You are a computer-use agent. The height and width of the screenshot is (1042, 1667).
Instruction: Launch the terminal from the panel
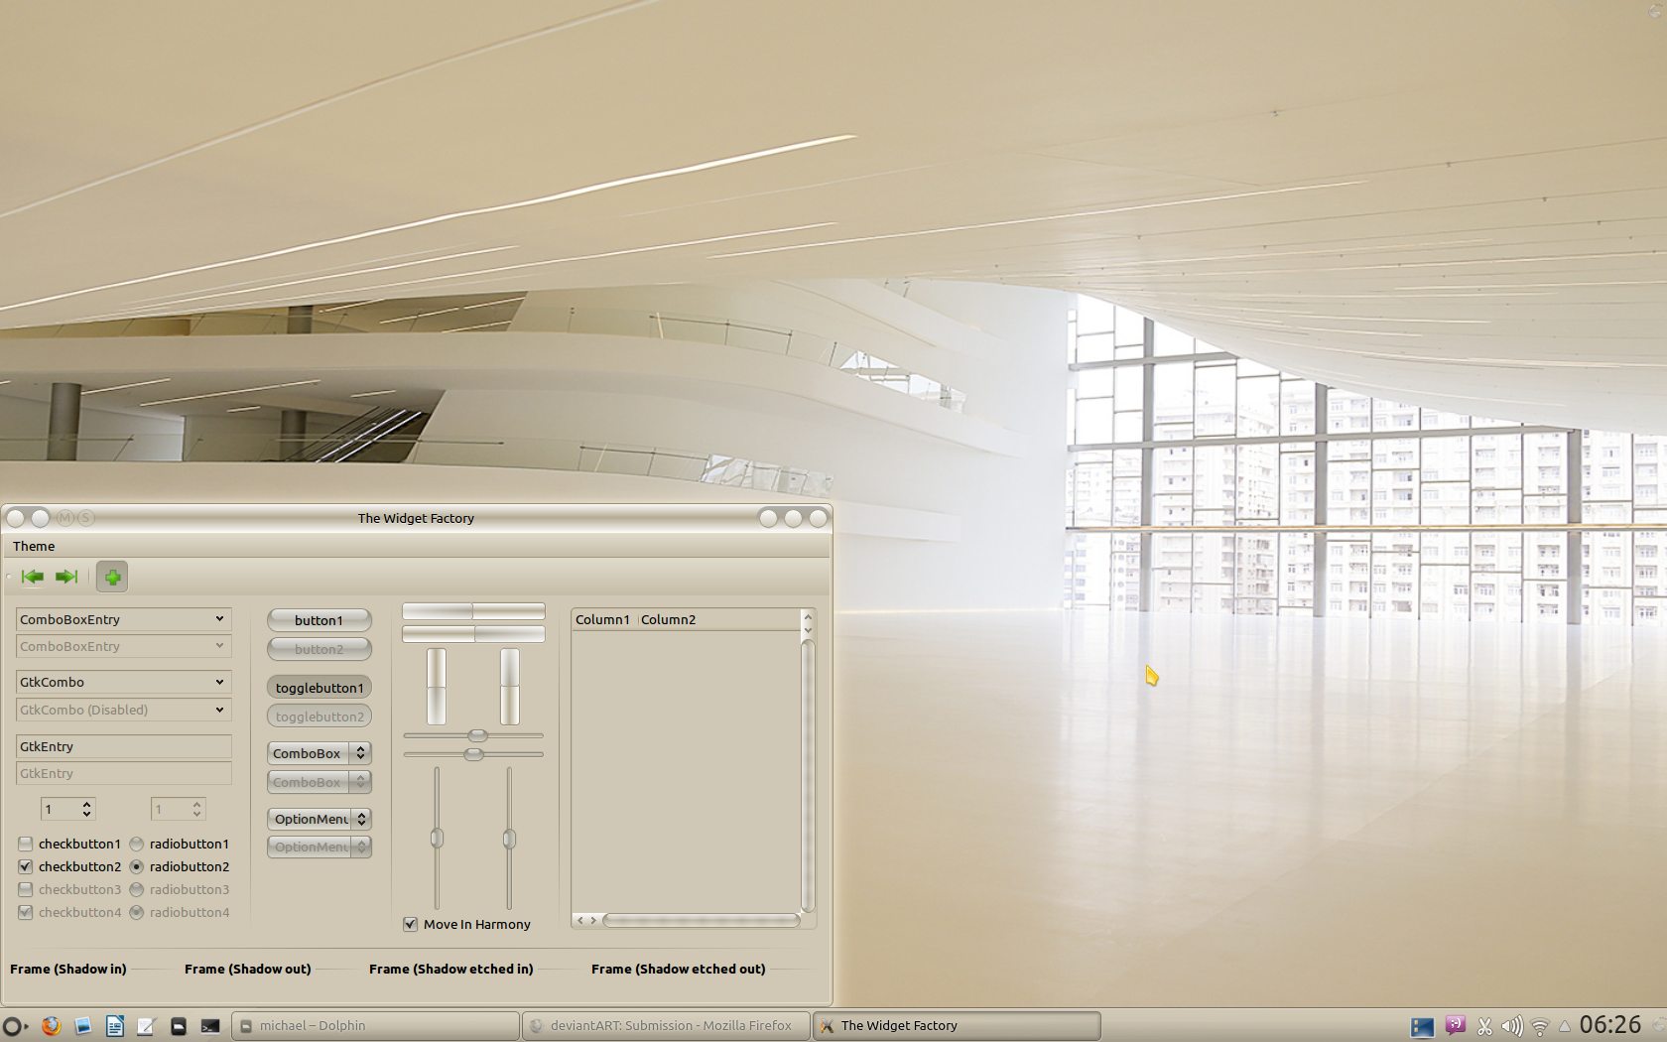210,1026
